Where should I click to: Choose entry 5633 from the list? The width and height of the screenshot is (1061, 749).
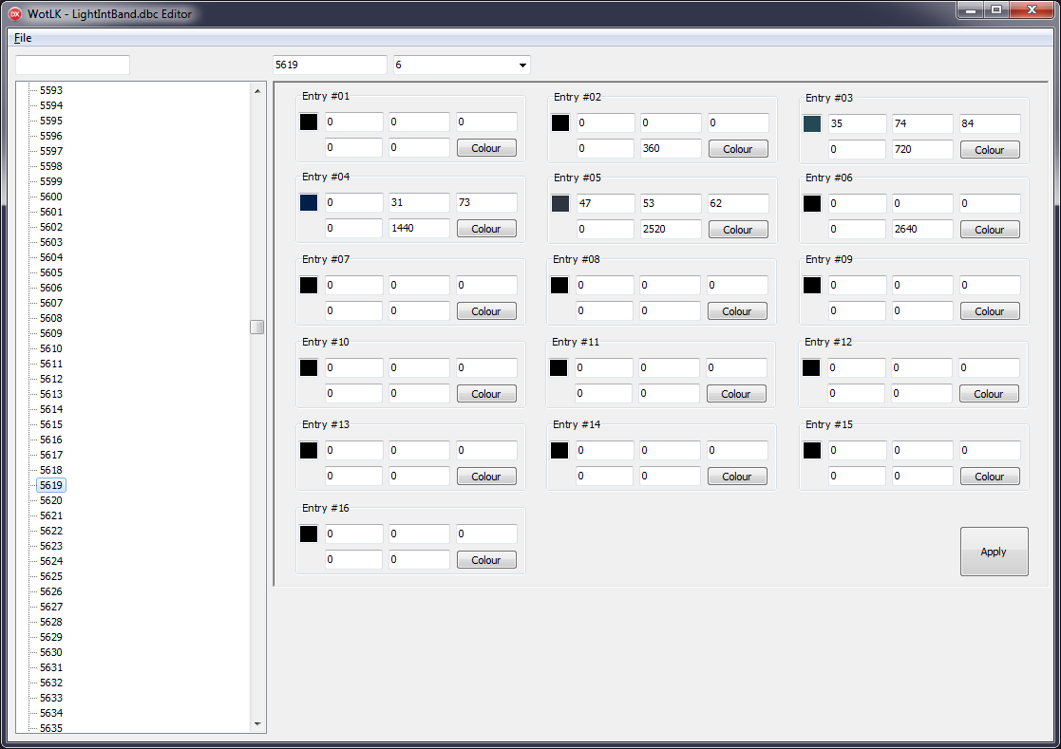pyautogui.click(x=51, y=698)
